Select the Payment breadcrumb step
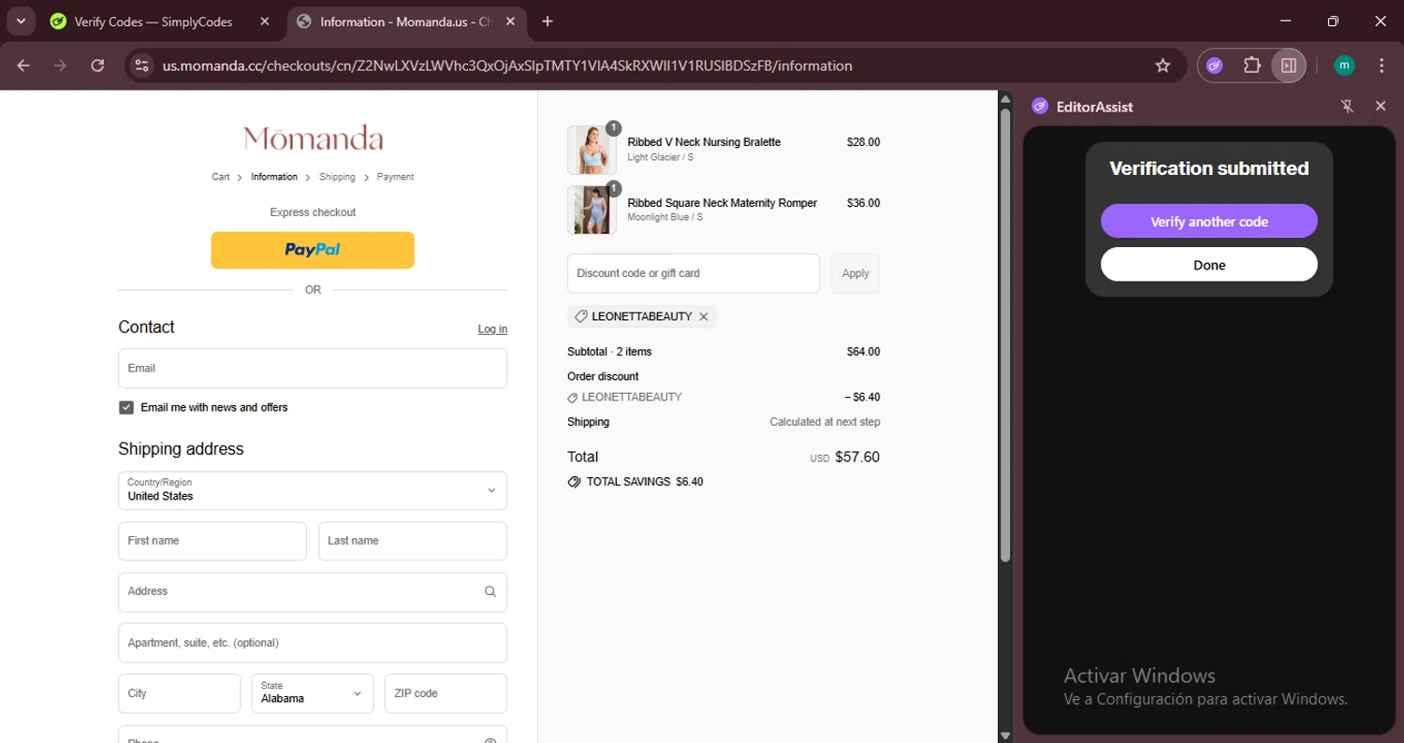1404x743 pixels. tap(395, 177)
